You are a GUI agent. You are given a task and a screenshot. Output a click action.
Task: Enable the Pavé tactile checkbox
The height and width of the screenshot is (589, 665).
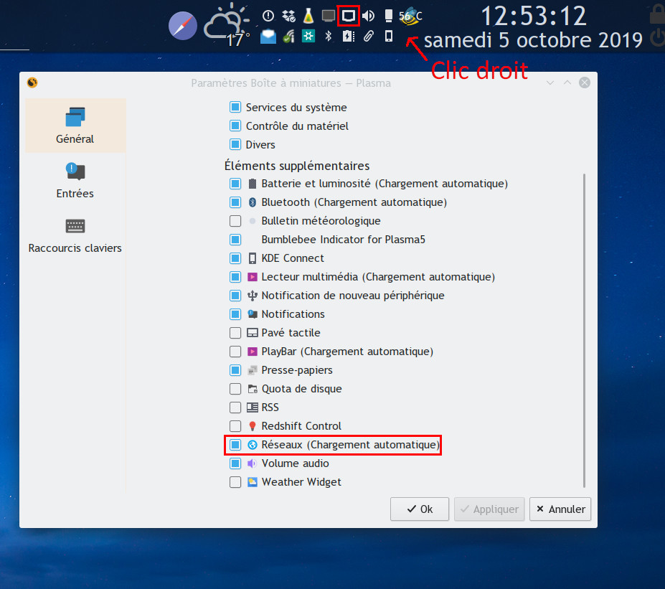click(x=235, y=332)
